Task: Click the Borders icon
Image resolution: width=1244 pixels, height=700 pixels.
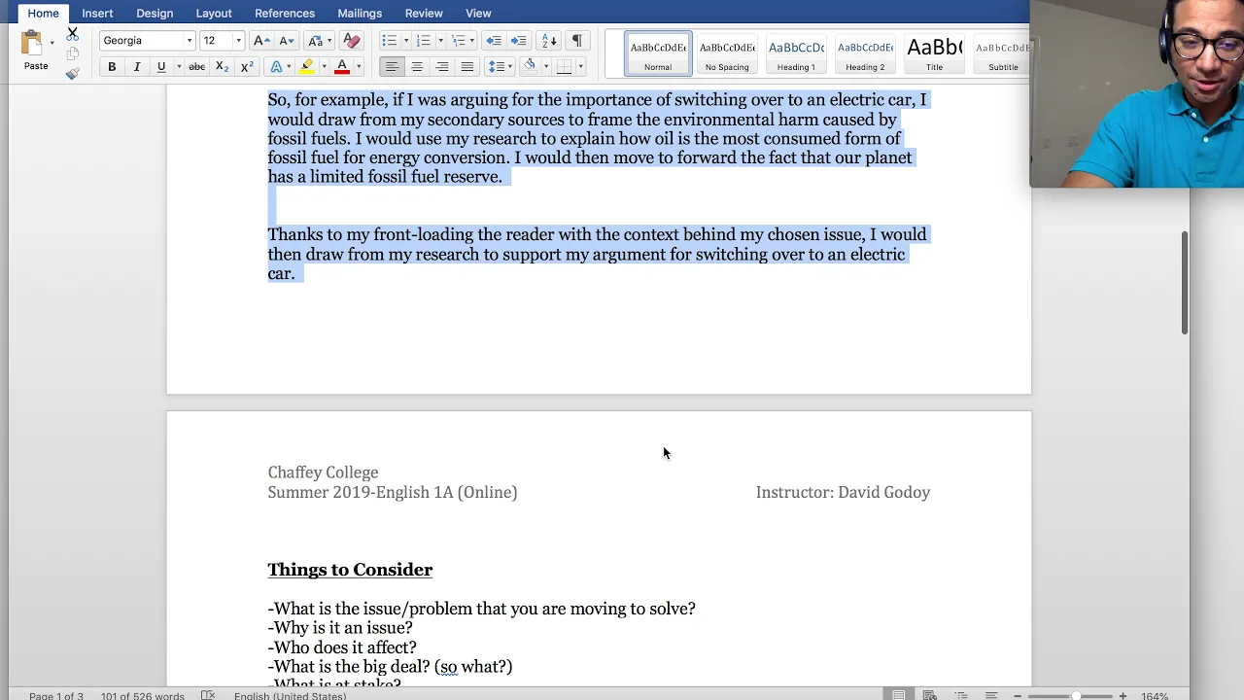Action: (564, 67)
